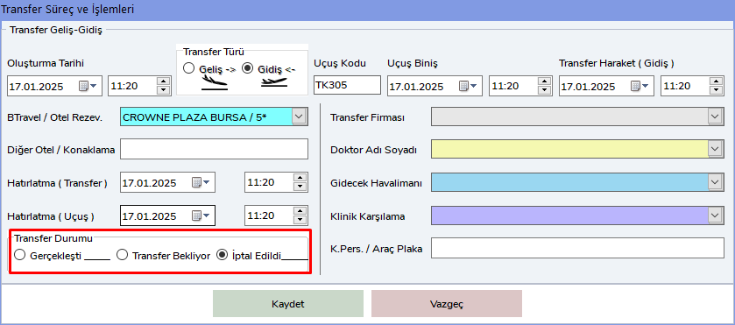Decrease the Oluşturma Tarihi time
Screen dimensions: 735x325
(164, 90)
